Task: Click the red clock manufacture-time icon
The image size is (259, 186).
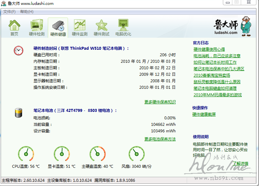Action: point(19,50)
